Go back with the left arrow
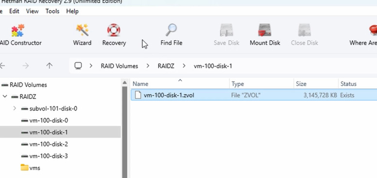Screen dimensions: 377x178 click(x=2, y=66)
